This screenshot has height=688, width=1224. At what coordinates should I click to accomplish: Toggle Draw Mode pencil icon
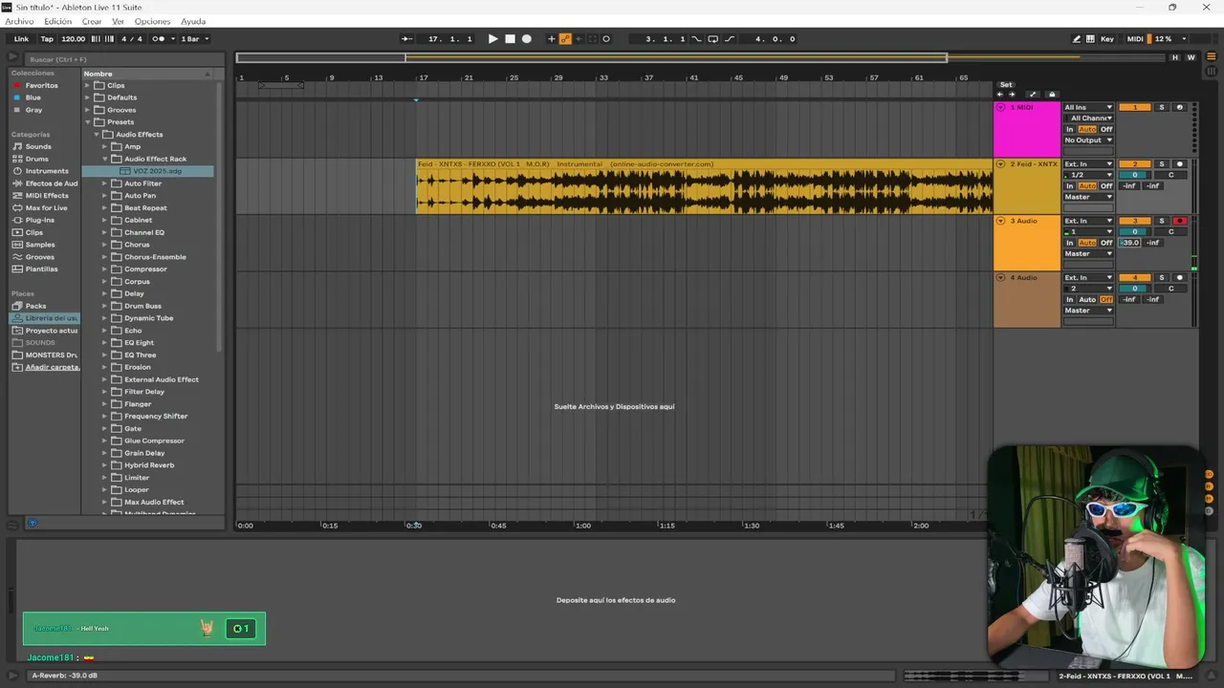pos(1077,39)
